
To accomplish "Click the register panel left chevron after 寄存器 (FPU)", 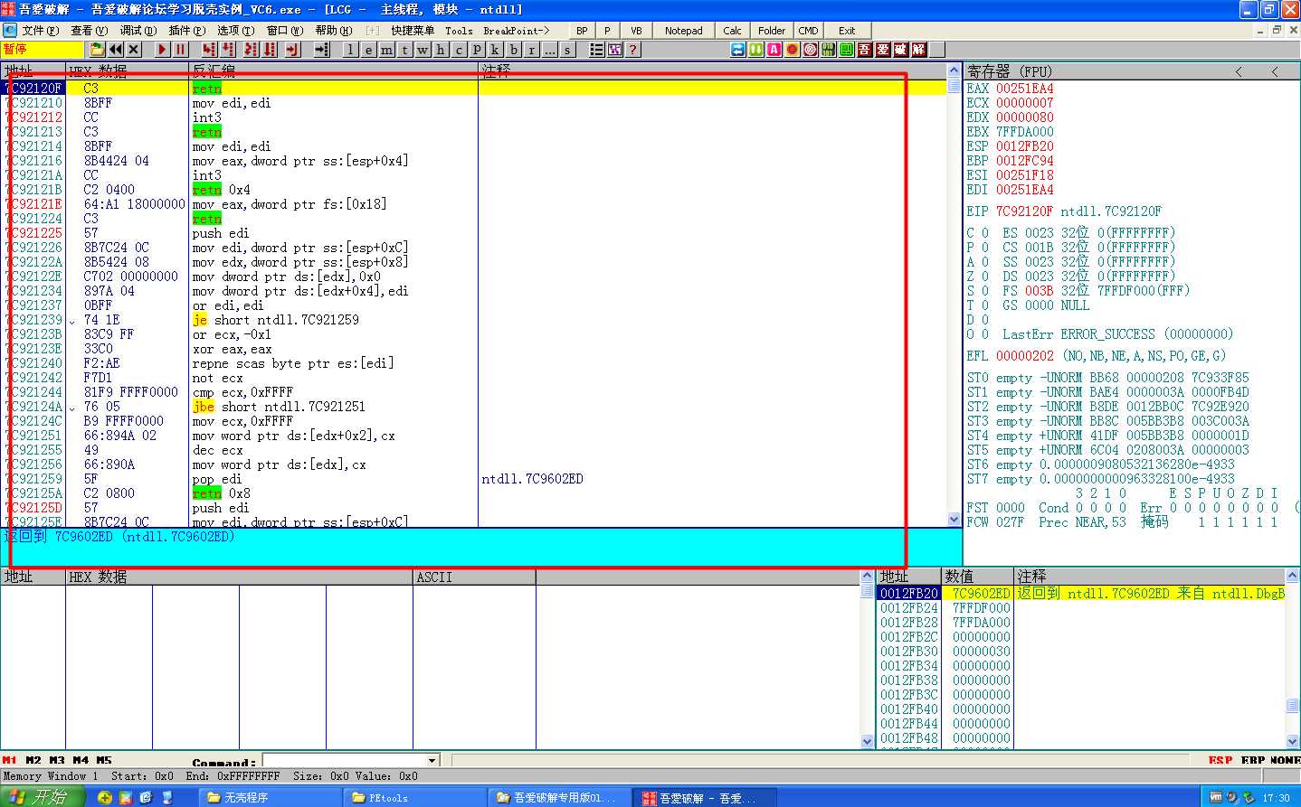I will [x=1239, y=71].
